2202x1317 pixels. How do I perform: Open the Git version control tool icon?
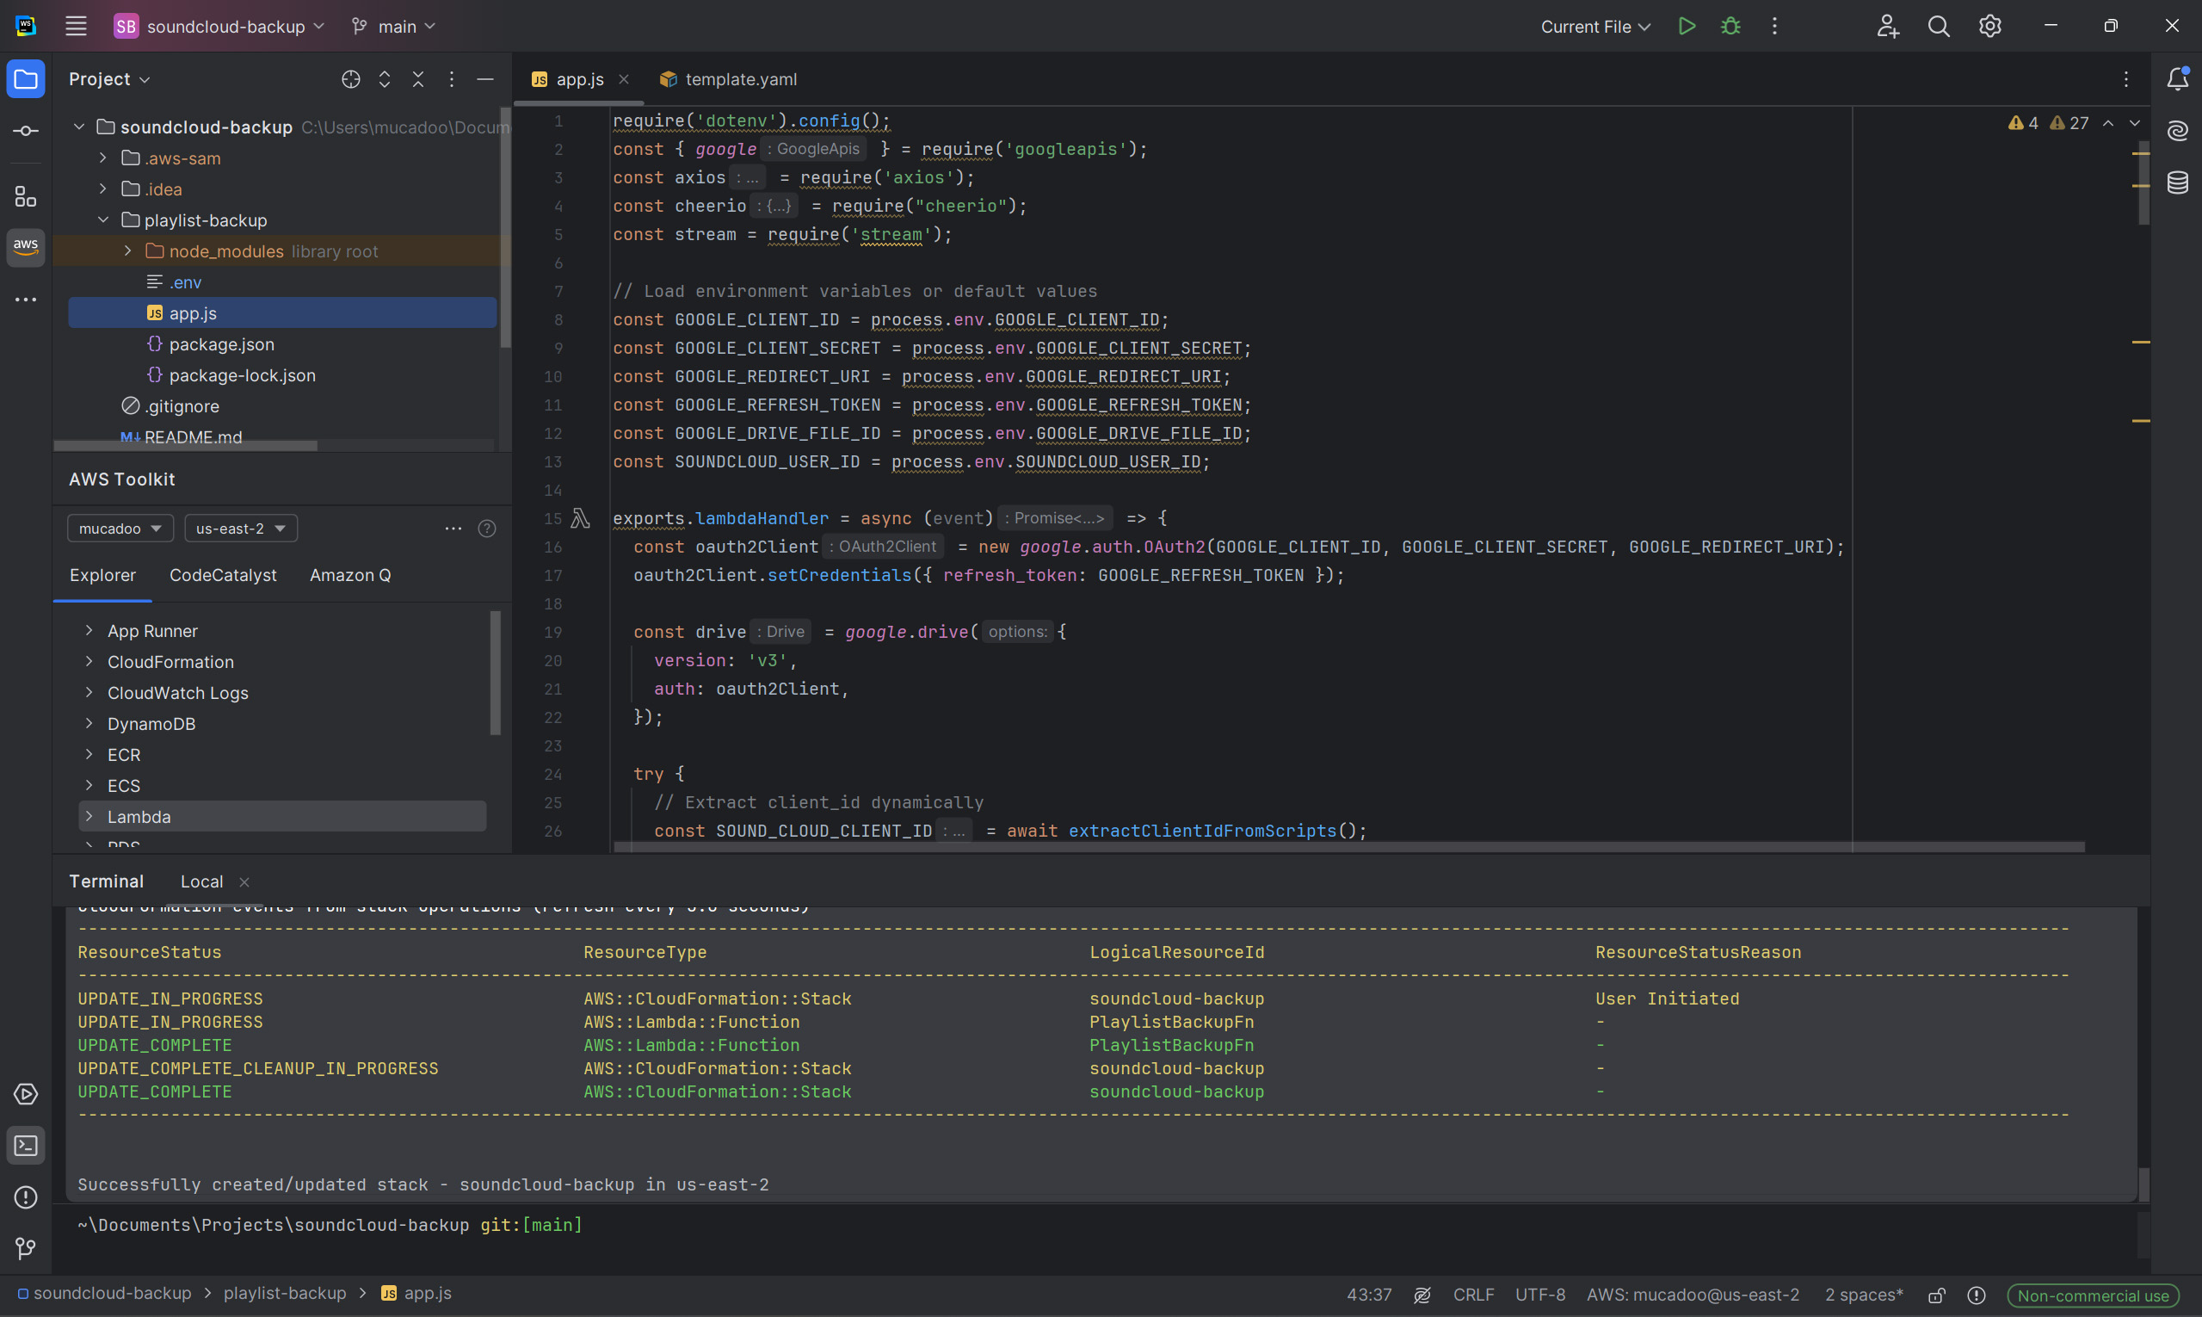coord(26,1249)
